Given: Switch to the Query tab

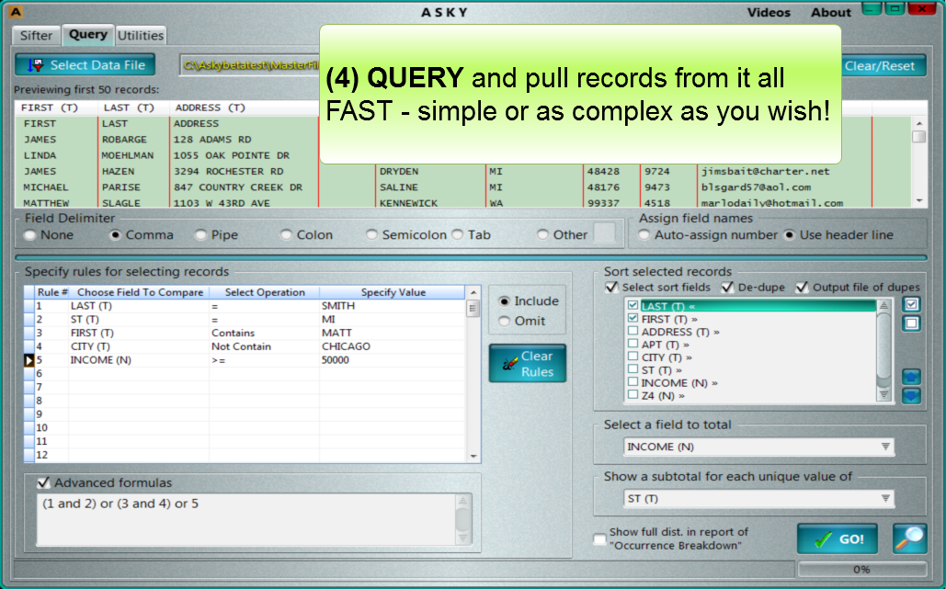Looking at the screenshot, I should pyautogui.click(x=88, y=34).
